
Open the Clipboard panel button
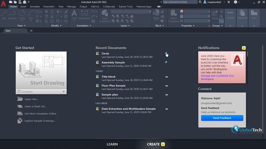point(242,18)
